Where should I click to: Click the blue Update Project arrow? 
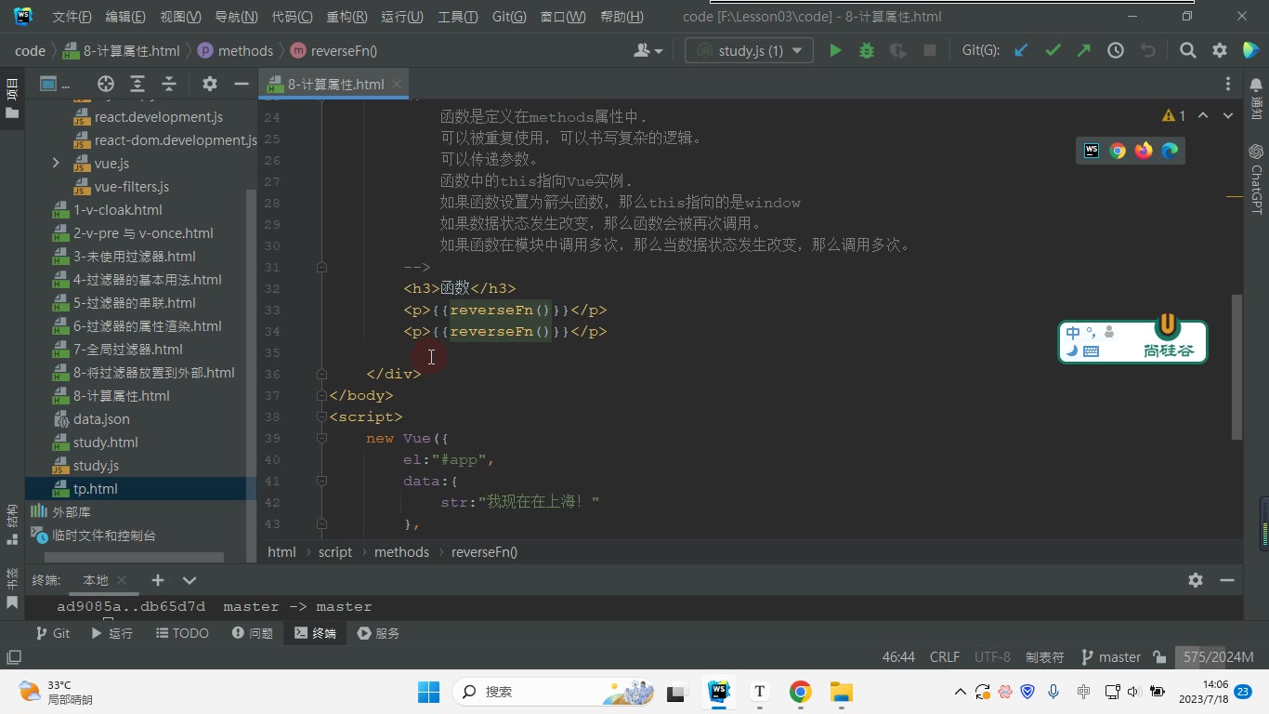pyautogui.click(x=1021, y=50)
